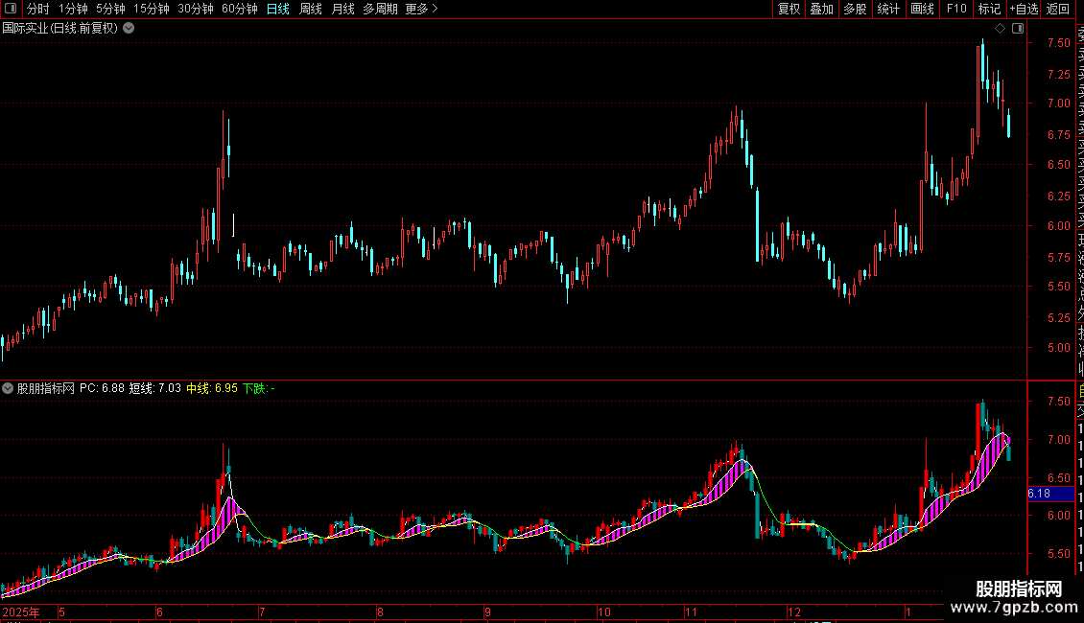Switch to 月线 monthly chart

[x=342, y=9]
